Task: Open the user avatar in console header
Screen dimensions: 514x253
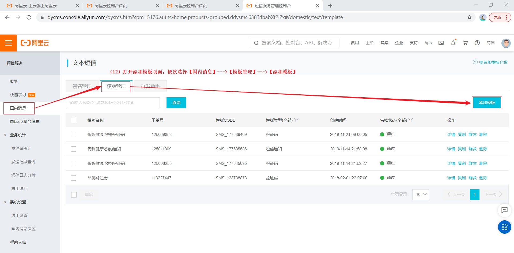Action: coord(506,43)
